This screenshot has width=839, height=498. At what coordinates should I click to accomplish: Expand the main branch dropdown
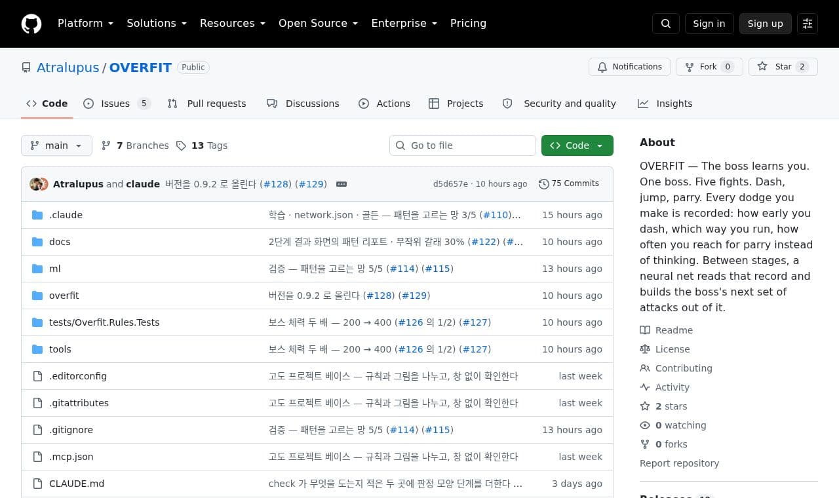[56, 145]
